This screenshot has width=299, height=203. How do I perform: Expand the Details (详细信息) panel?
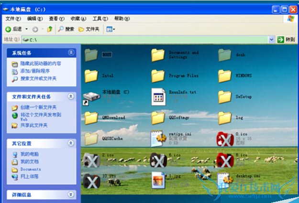click(71, 194)
